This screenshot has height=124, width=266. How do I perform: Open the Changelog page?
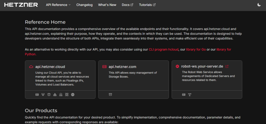pyautogui.click(x=84, y=5)
